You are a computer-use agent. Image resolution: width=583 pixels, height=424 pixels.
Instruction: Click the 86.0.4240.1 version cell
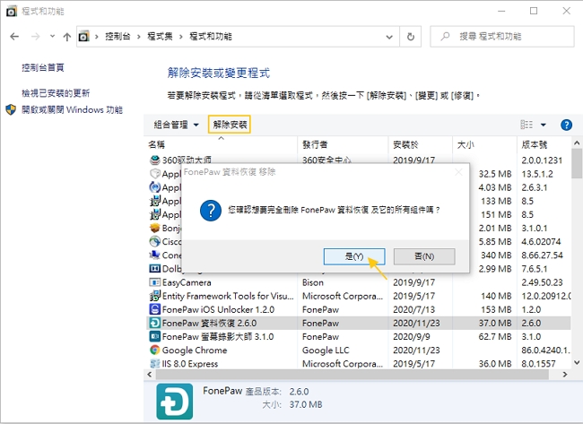pyautogui.click(x=545, y=350)
